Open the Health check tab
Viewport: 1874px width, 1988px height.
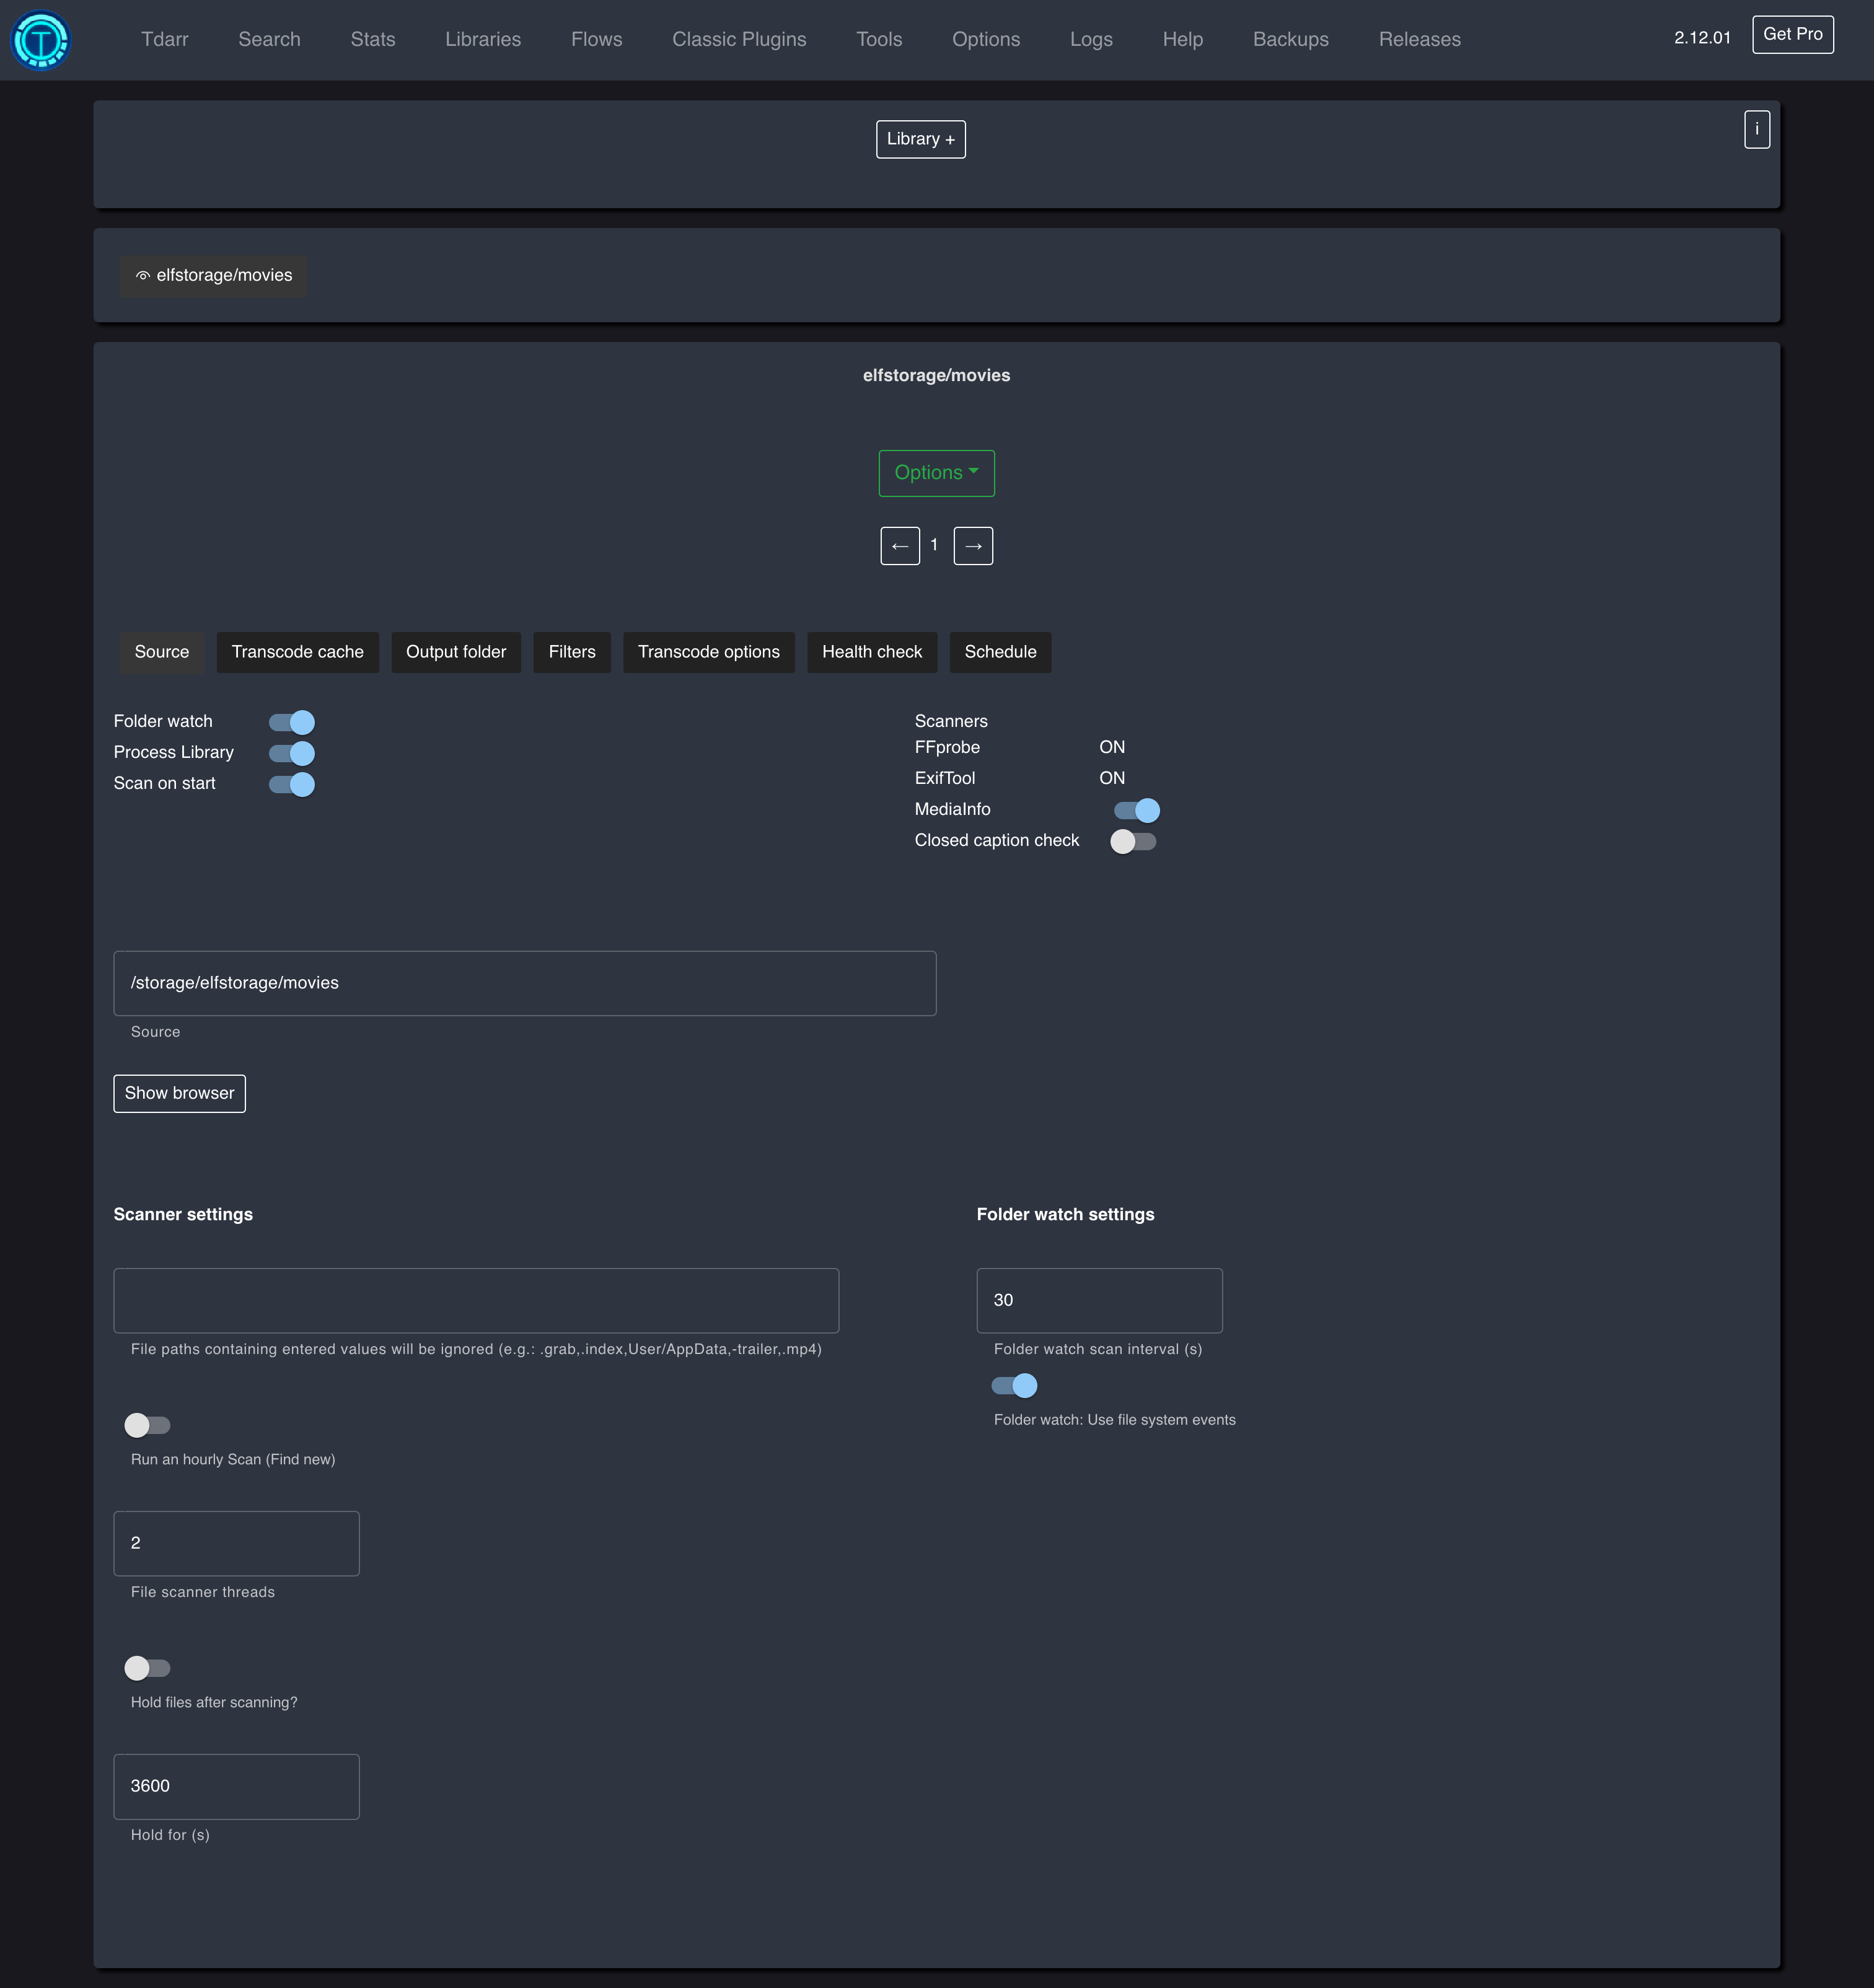click(x=872, y=652)
